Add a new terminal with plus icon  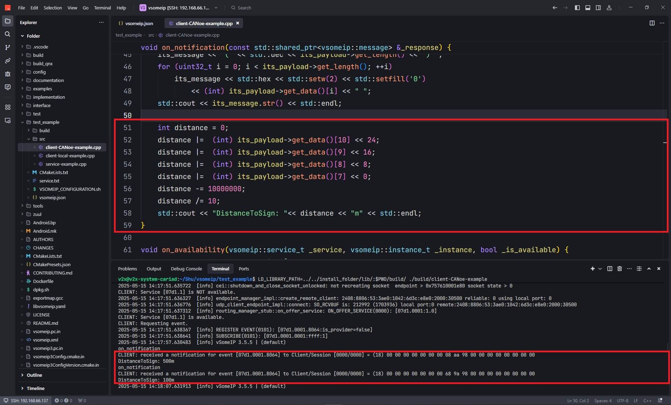click(x=592, y=269)
